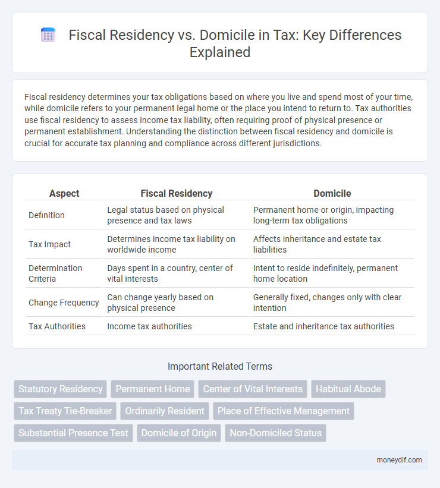The width and height of the screenshot is (440, 488).
Task: Select 'Determines income tax liability' cell
Action: pyautogui.click(x=176, y=244)
